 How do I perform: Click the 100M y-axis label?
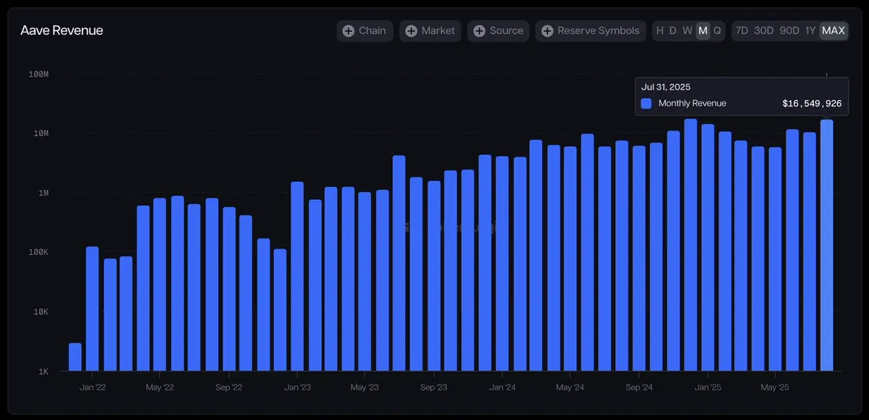(39, 74)
